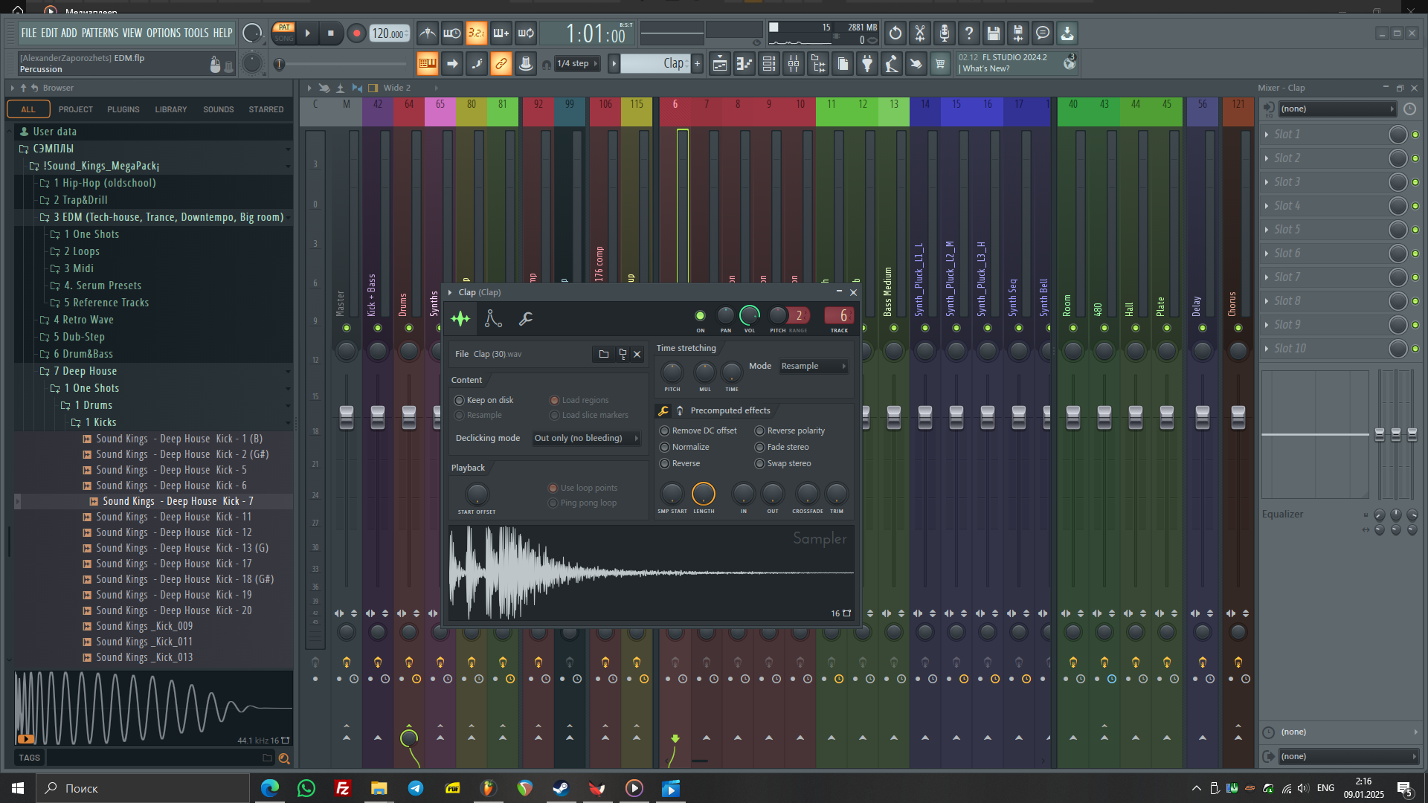Click the undo history icon
This screenshot has height=803, width=1428.
pos(895,33)
